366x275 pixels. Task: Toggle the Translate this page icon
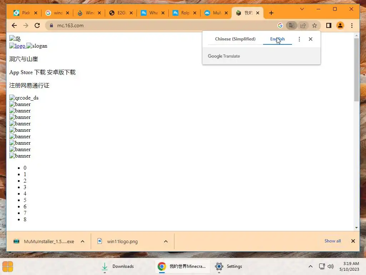coord(292,25)
